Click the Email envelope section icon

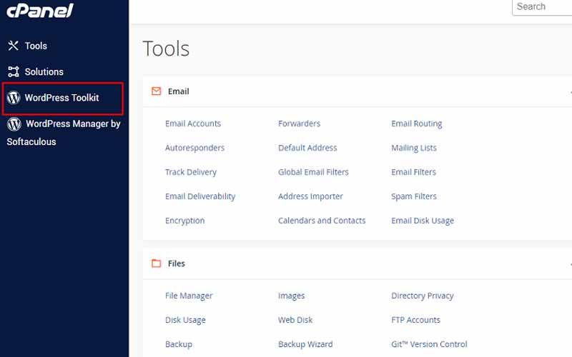pyautogui.click(x=156, y=91)
